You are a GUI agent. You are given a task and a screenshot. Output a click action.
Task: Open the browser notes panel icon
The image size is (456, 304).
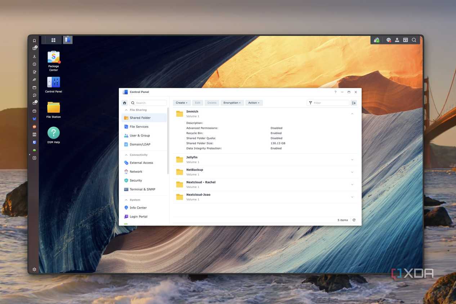34,72
